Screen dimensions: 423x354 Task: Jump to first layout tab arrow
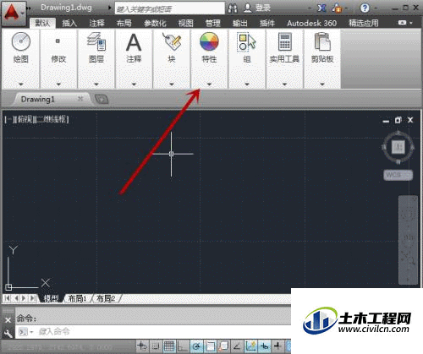pyautogui.click(x=8, y=298)
